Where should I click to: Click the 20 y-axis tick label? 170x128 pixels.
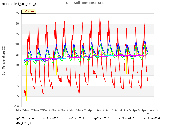point(17,44)
